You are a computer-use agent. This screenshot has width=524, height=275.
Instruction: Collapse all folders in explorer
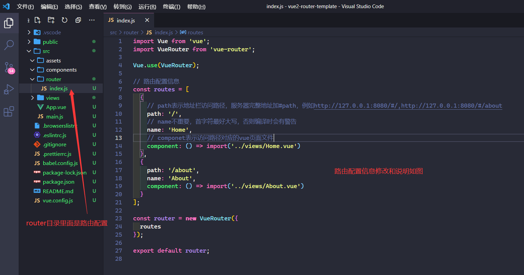click(x=78, y=20)
